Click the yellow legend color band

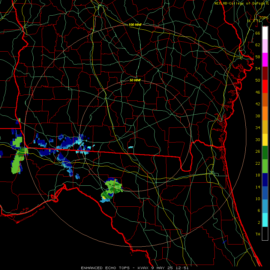point(265,140)
